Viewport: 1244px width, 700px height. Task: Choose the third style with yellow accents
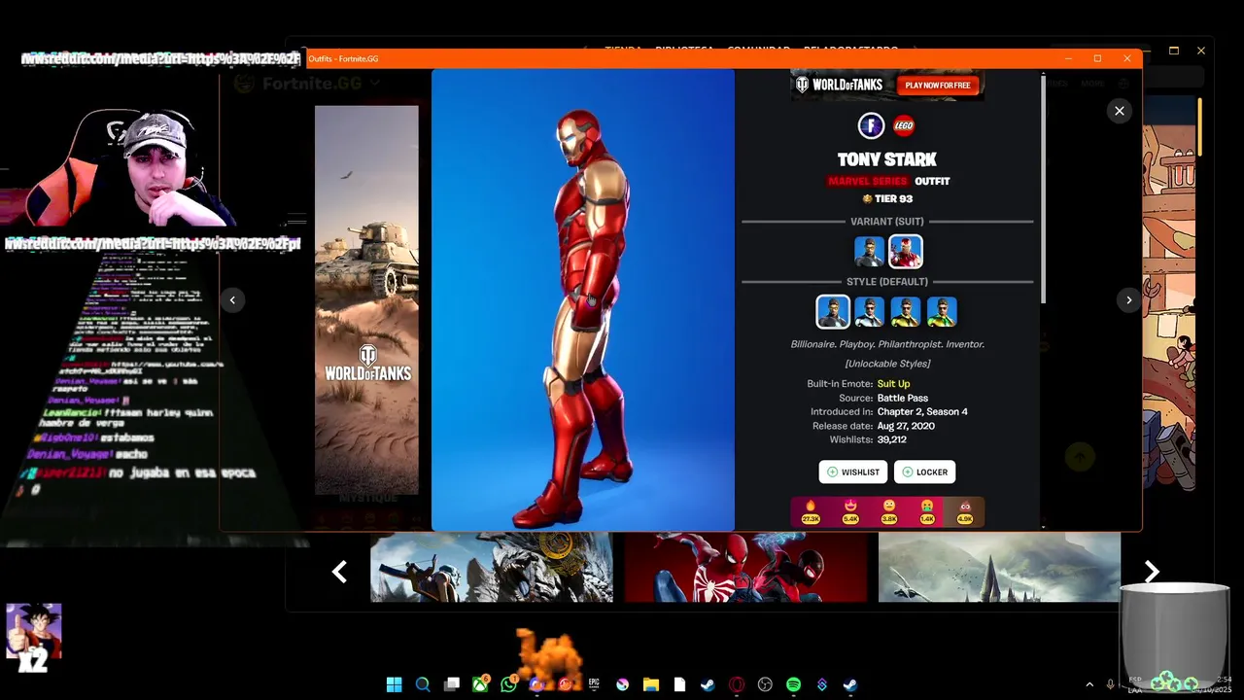906,312
